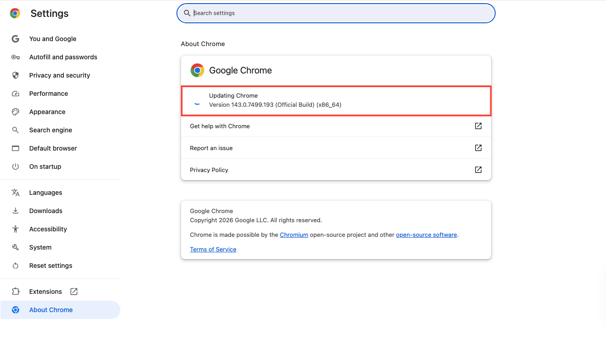The height and width of the screenshot is (355, 606).
Task: Click the Privacy and security shield icon
Action: (x=16, y=75)
